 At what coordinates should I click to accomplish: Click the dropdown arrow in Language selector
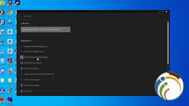click(68, 29)
